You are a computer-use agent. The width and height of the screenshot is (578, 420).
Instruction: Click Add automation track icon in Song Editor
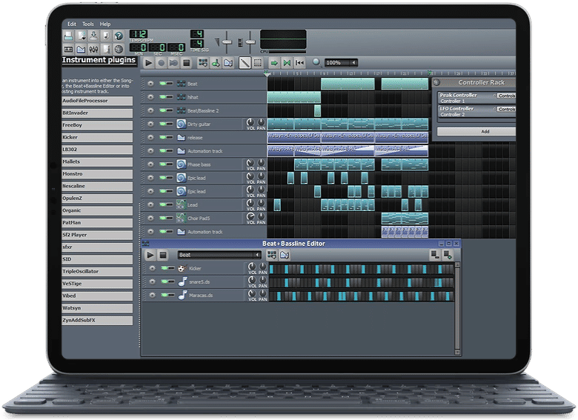[228, 63]
